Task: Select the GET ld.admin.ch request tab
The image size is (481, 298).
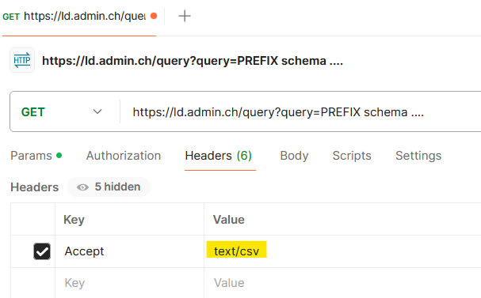Action: (79, 17)
